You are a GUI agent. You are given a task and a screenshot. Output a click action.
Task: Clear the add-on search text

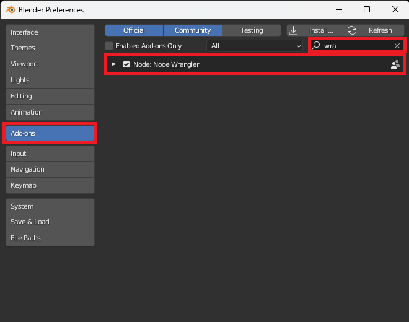pos(397,46)
